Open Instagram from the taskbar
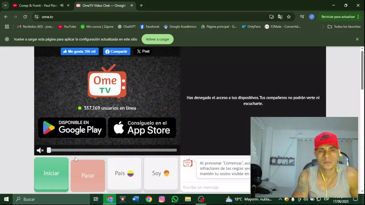This screenshot has width=365, height=205. (x=162, y=199)
